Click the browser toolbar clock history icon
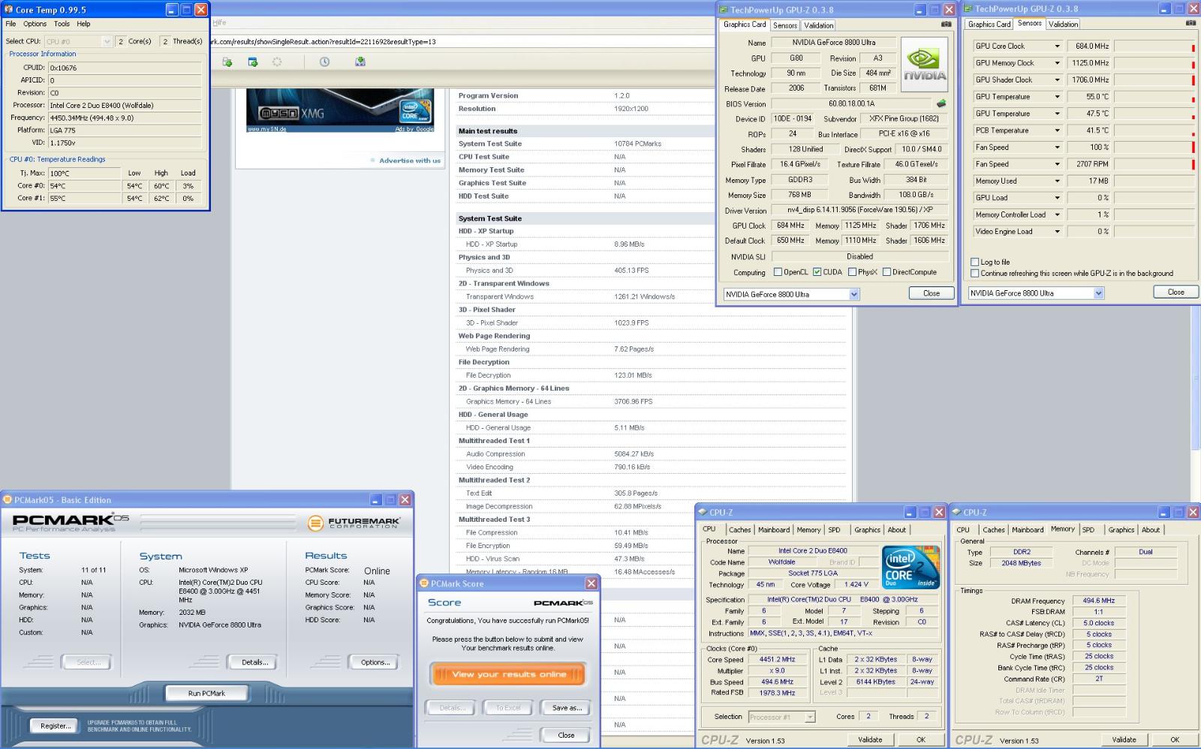This screenshot has height=749, width=1201. 324,61
